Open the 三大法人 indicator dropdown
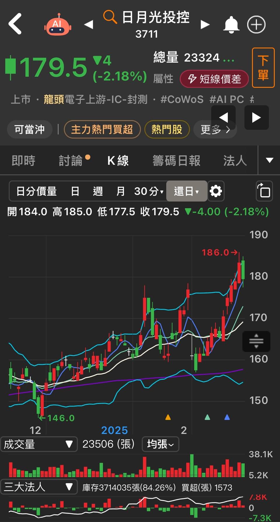 (39, 487)
